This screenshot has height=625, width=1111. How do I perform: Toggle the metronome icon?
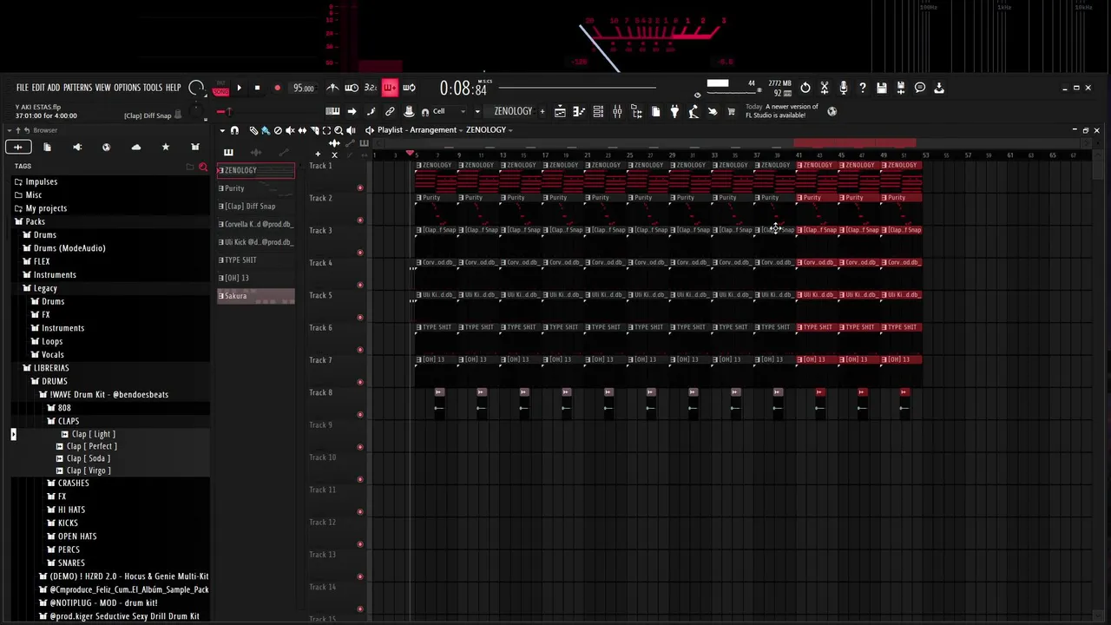(332, 88)
